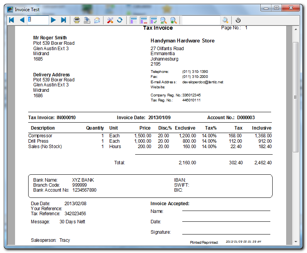This screenshot has height=253, width=307.
Task: Zoom out with the minus magnifier
Action: [163, 20]
